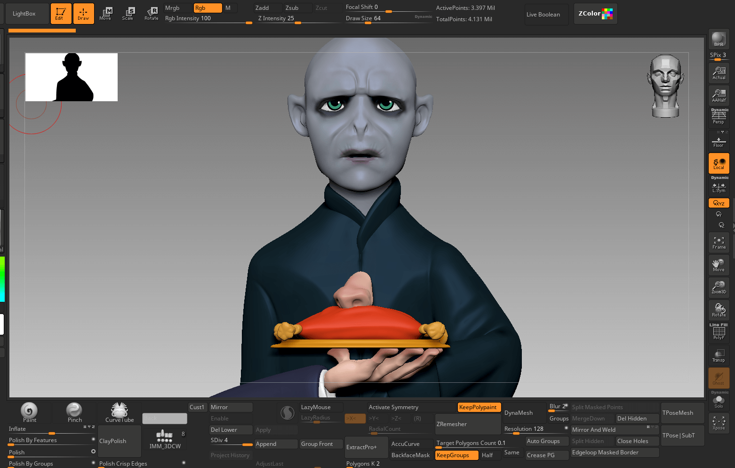Toggle Perspective view with Persp icon
The image size is (735, 468).
click(x=719, y=117)
